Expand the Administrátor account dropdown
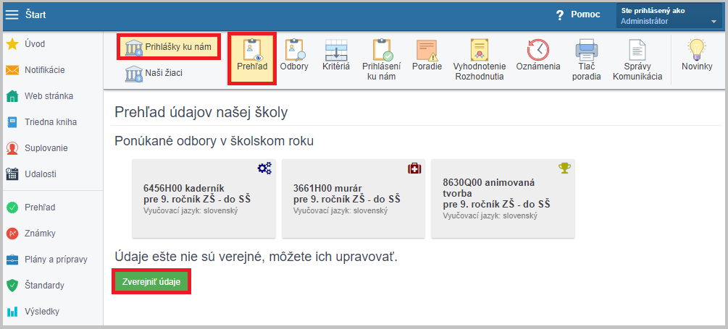This screenshot has width=728, height=329. coord(669,16)
